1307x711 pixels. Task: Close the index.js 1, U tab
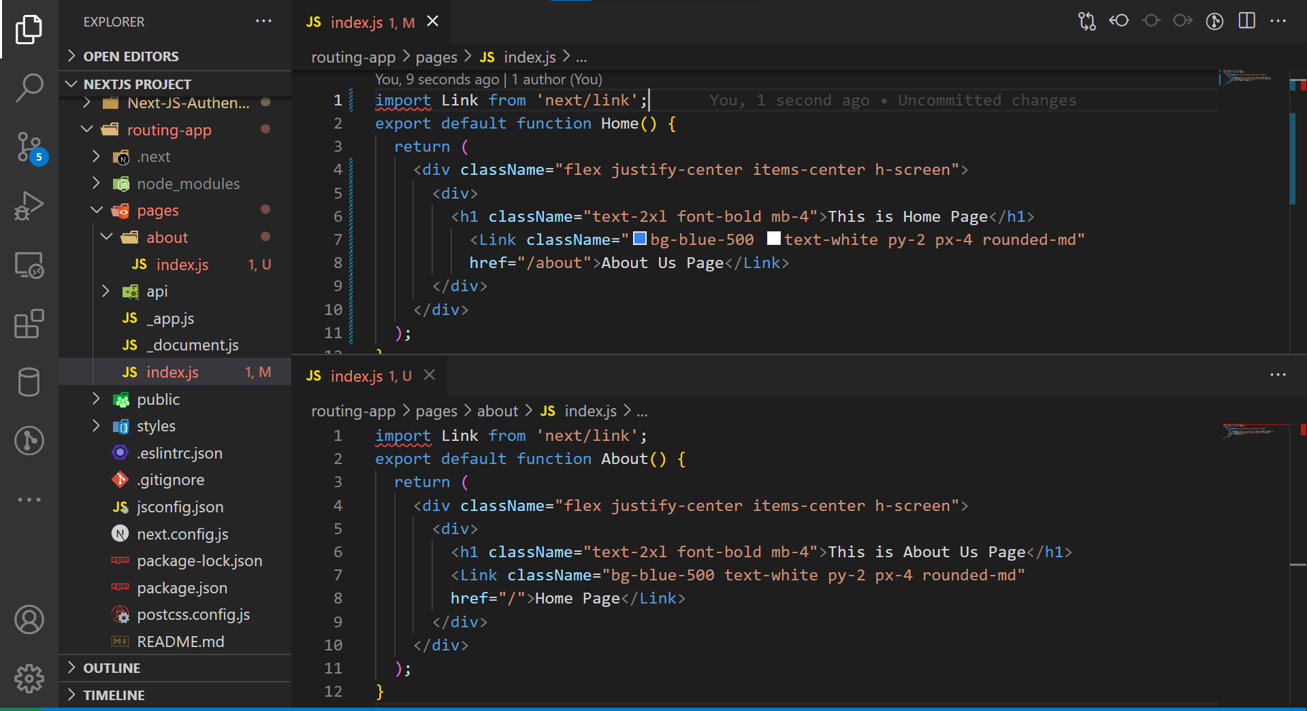[430, 375]
